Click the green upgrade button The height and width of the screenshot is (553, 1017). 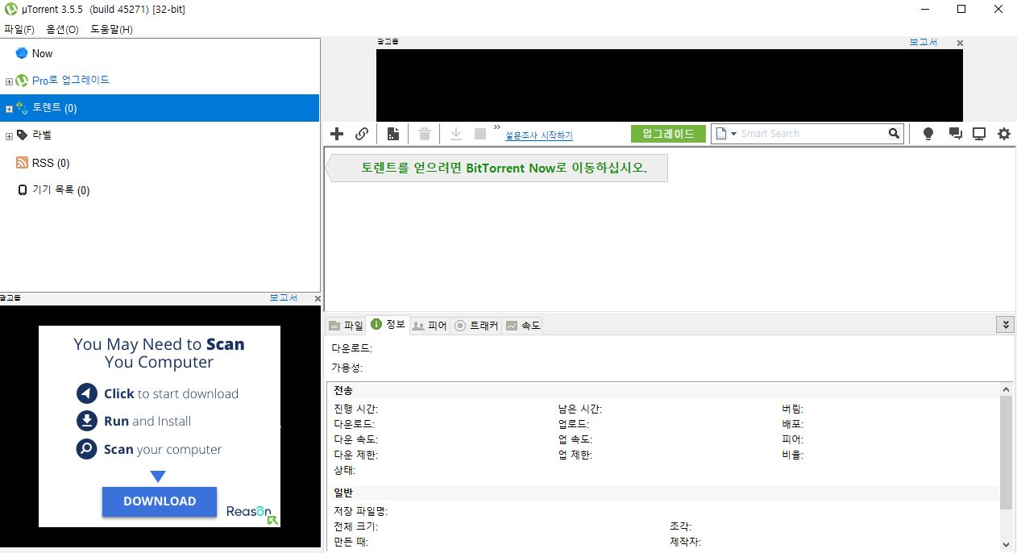point(668,134)
